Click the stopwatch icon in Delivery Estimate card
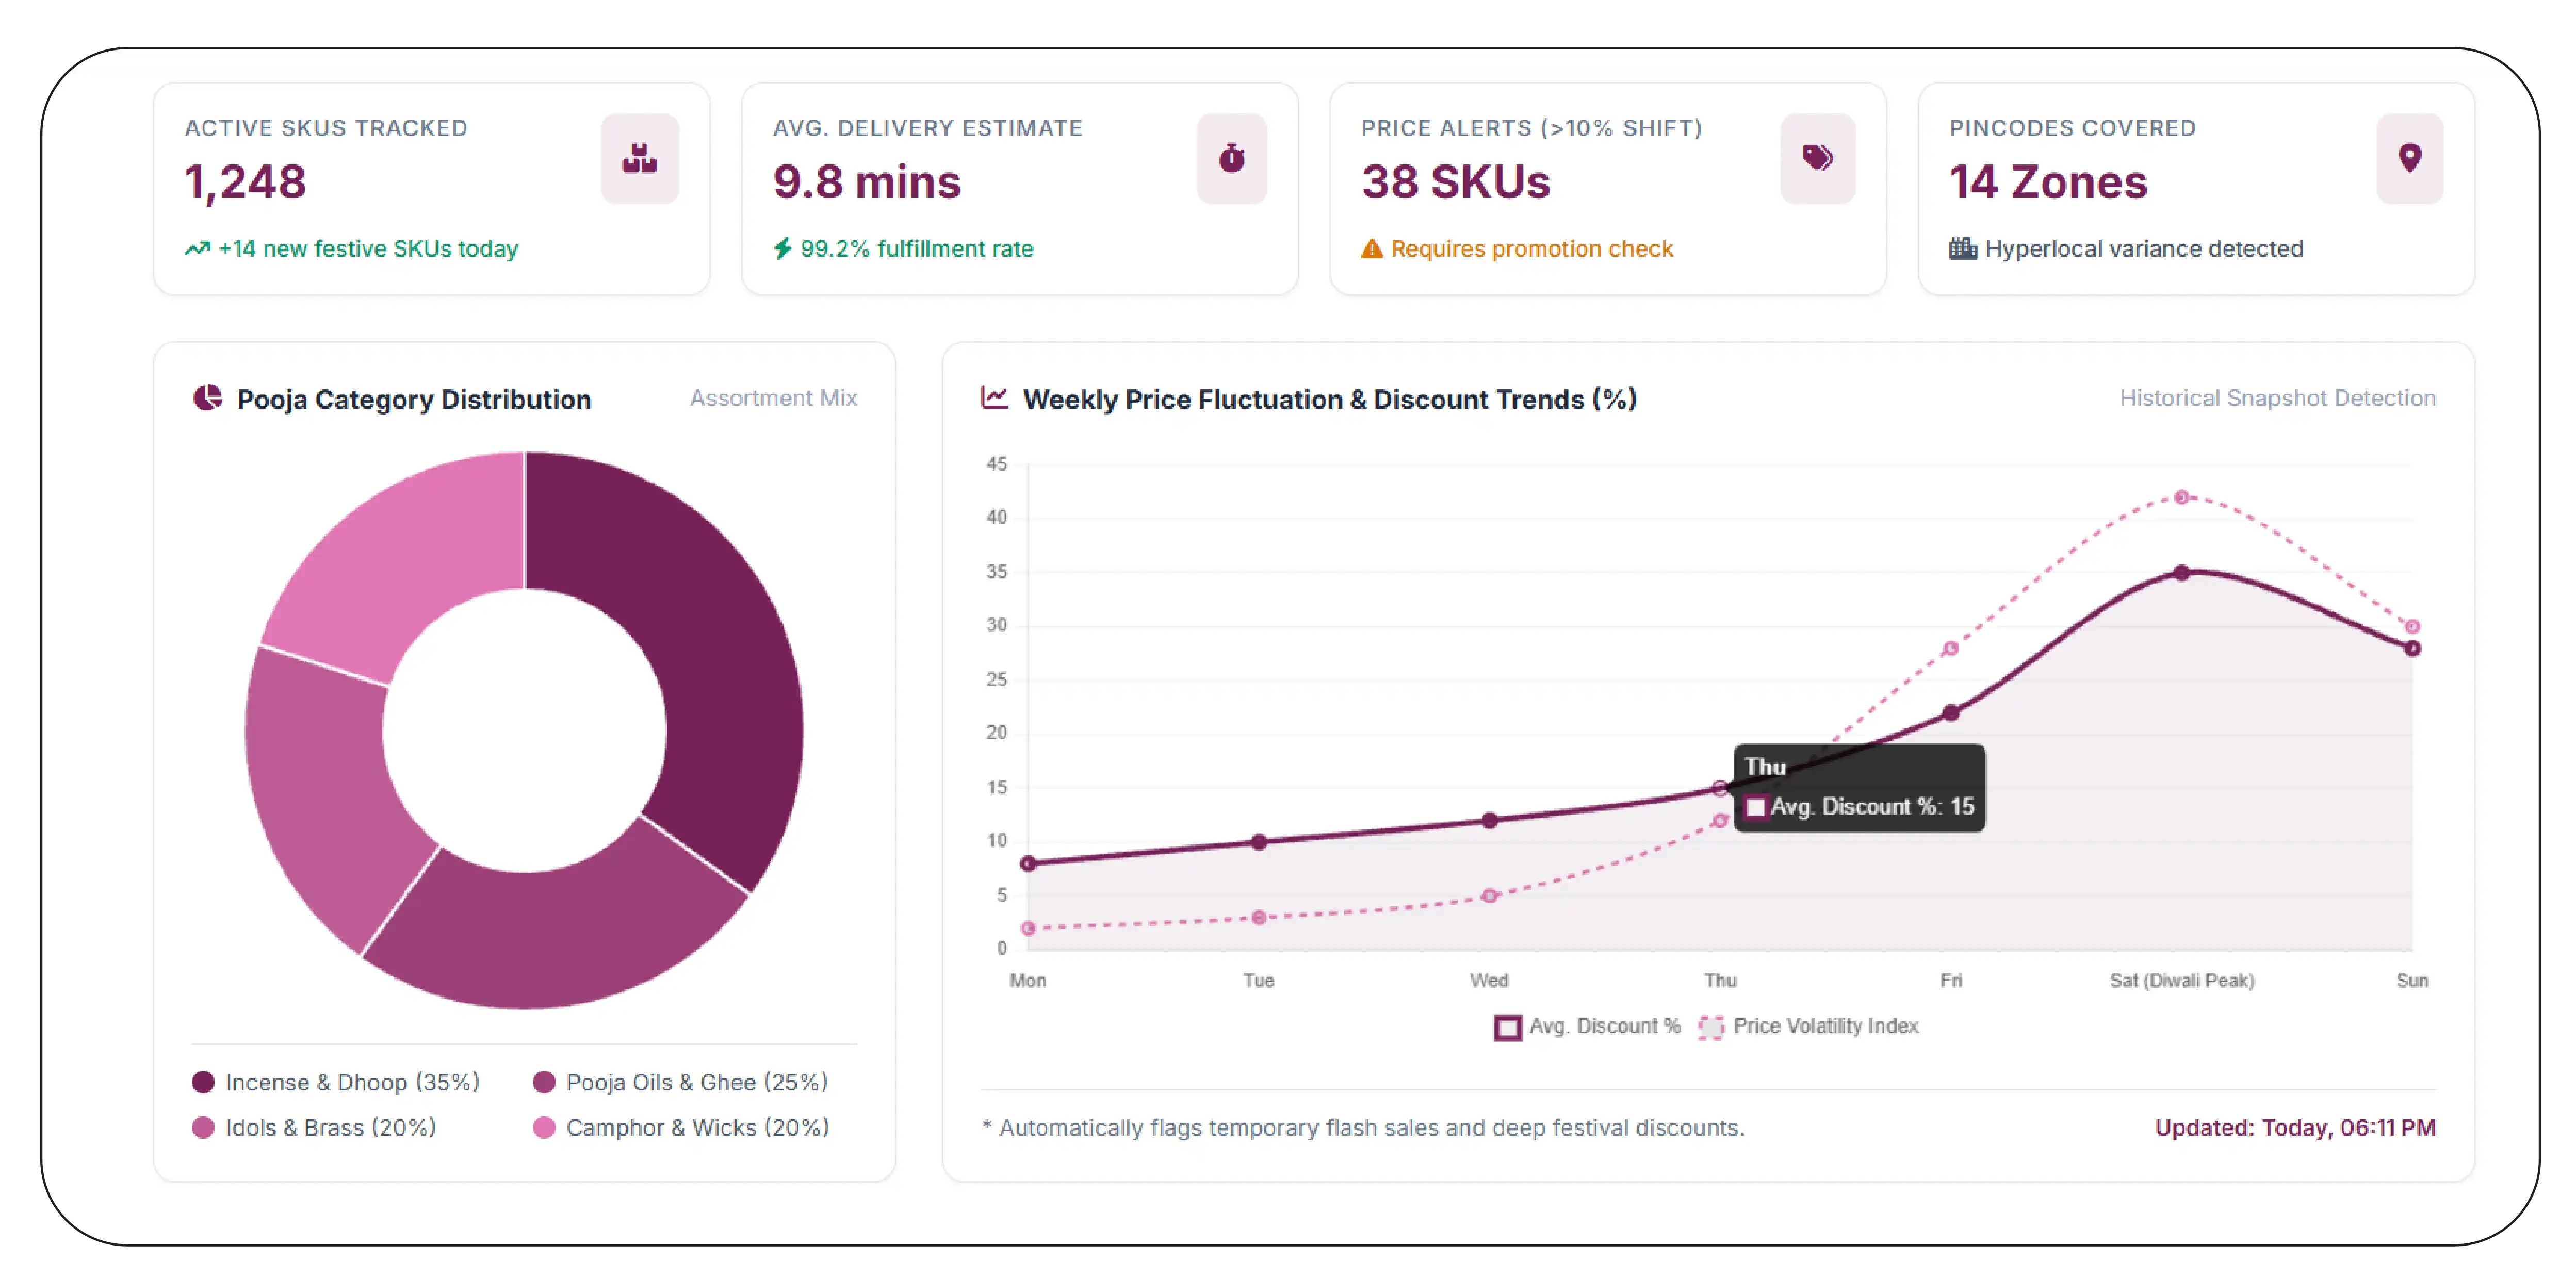Viewport: 2576px width, 1278px height. coord(1231,158)
